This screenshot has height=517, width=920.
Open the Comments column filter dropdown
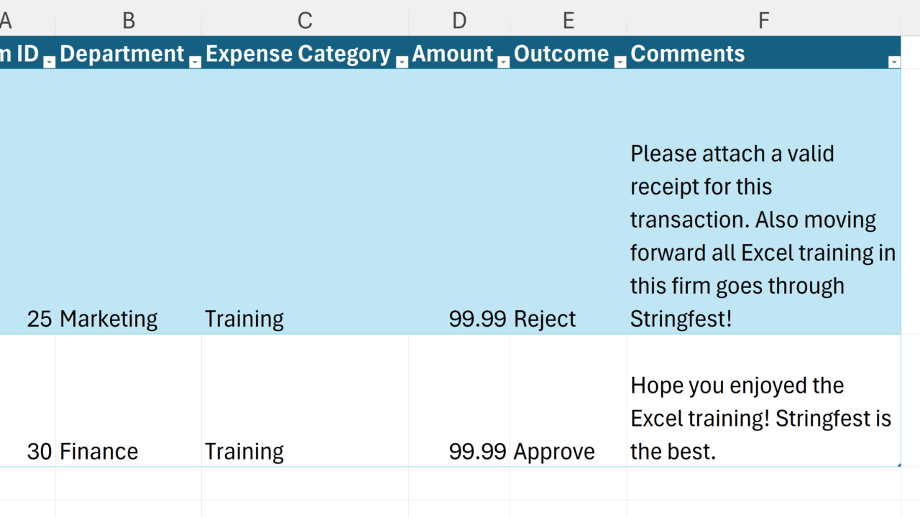893,62
